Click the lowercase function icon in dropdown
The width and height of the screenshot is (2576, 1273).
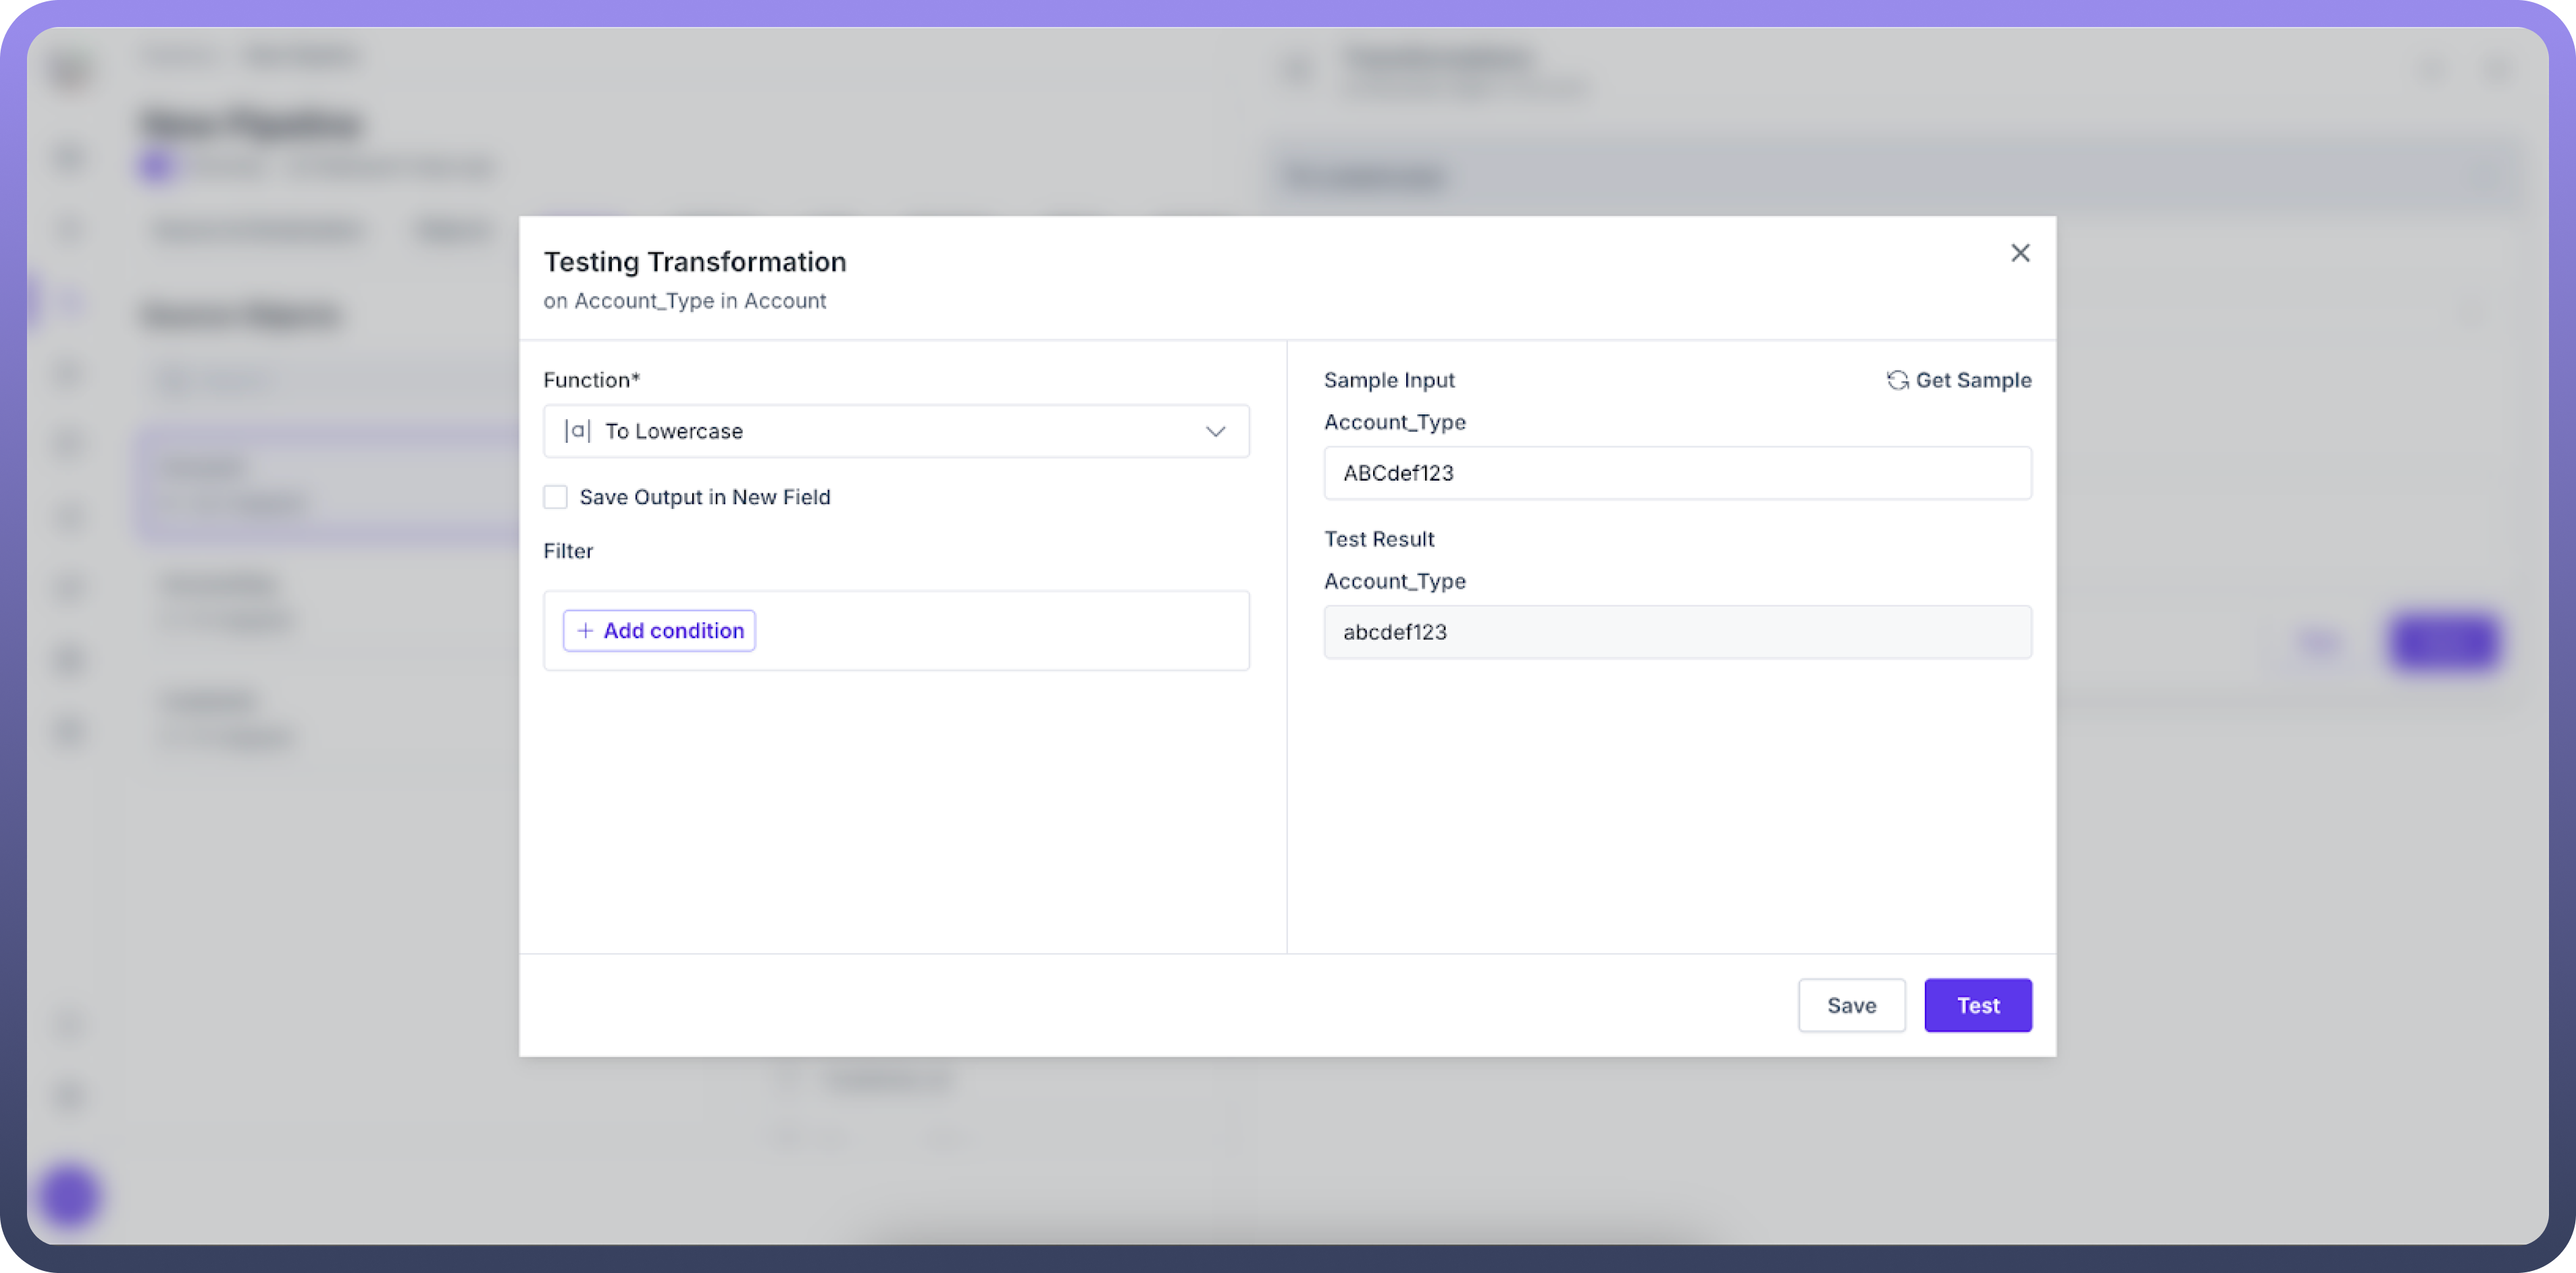(x=577, y=431)
